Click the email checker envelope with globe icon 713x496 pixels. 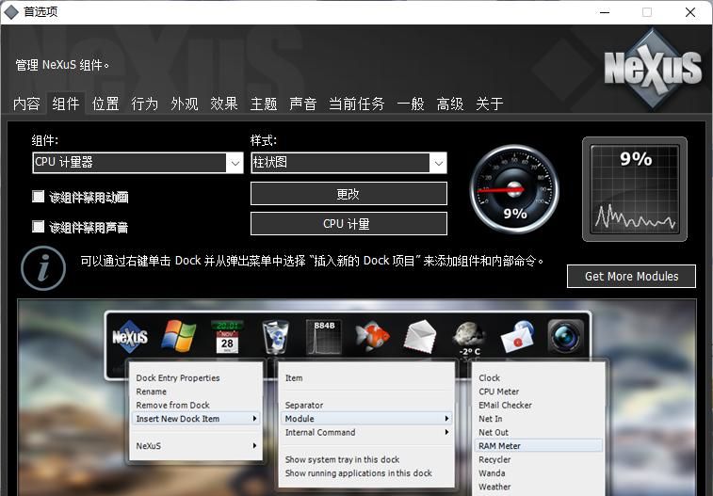pos(517,337)
